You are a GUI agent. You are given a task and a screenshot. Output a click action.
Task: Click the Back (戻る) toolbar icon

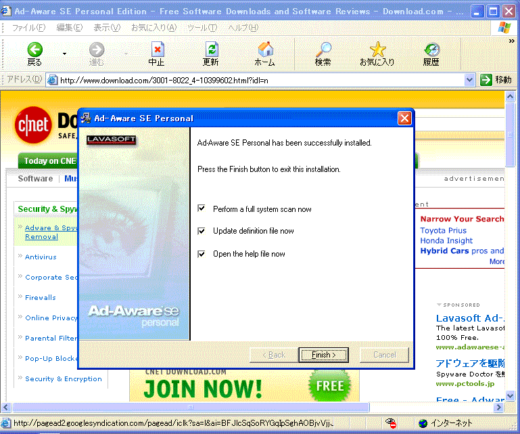[34, 50]
